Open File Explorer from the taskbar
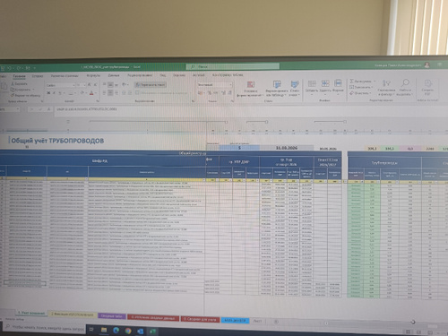 pyautogui.click(x=104, y=330)
